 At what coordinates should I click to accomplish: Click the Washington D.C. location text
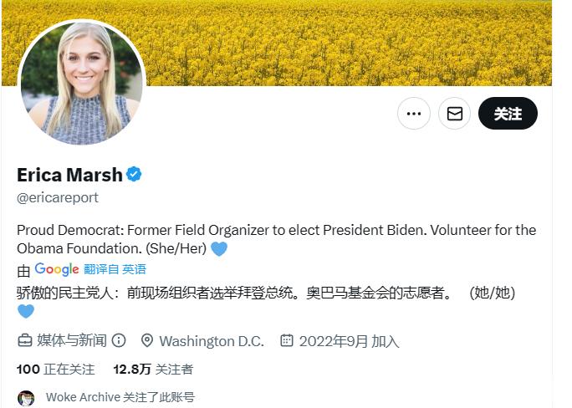(x=212, y=341)
